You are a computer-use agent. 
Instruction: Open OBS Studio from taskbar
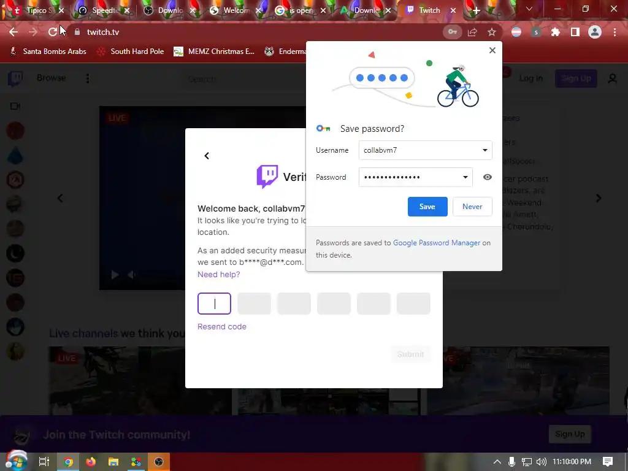(x=159, y=462)
